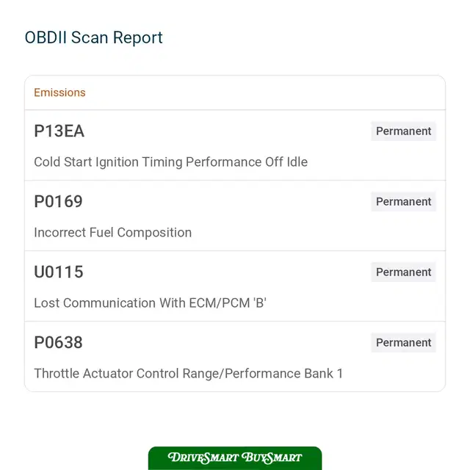
Task: Click Permanent badge for P0638
Action: pos(403,342)
